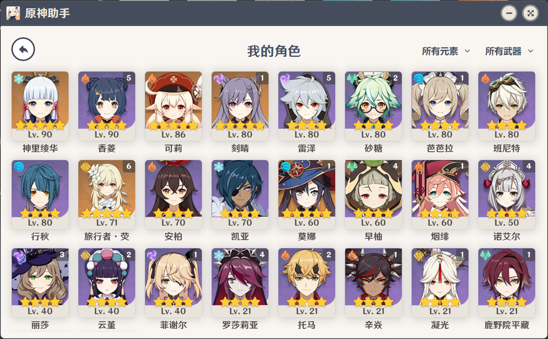Click the Pyro element icon on 香菱
548x339 pixels.
[x=85, y=78]
